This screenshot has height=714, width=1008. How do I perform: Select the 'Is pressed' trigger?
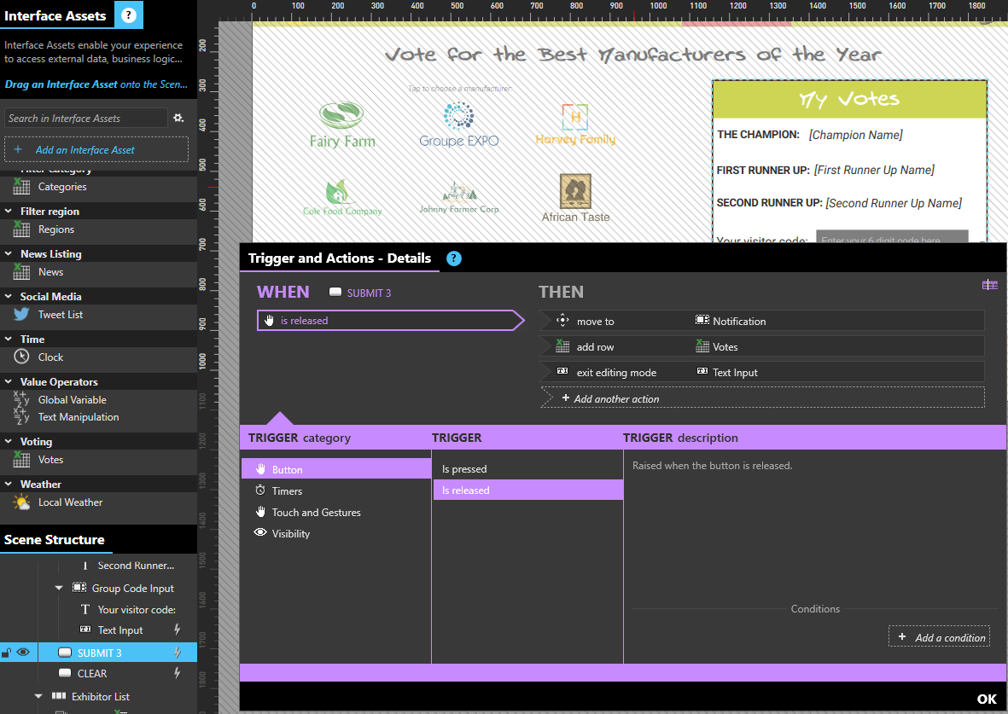coord(464,469)
